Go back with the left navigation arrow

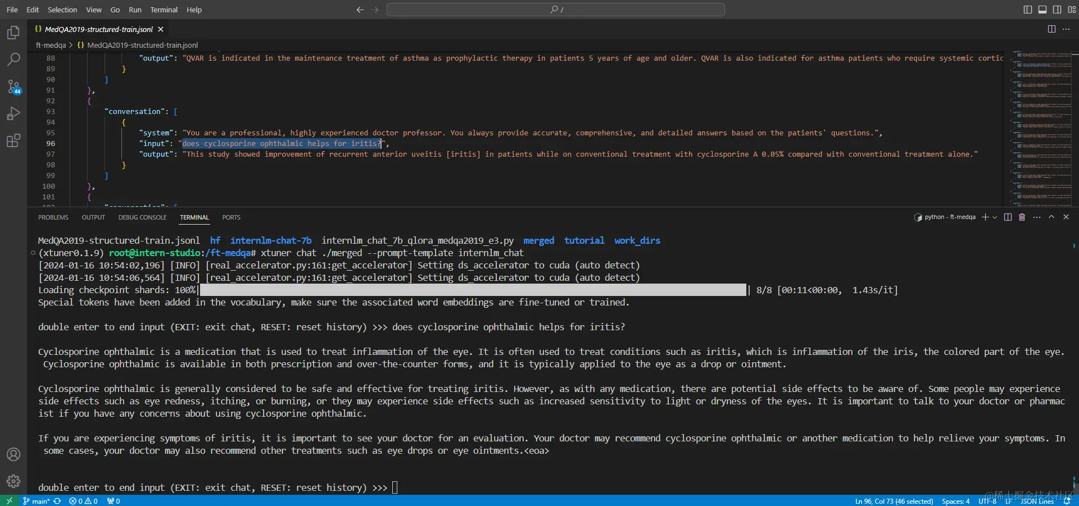360,10
